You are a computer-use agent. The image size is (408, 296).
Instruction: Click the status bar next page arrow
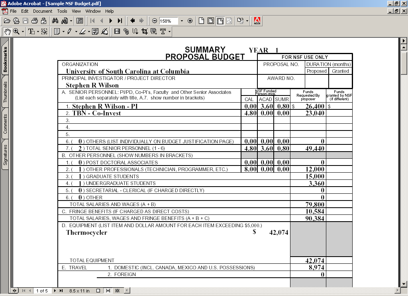(x=55, y=290)
